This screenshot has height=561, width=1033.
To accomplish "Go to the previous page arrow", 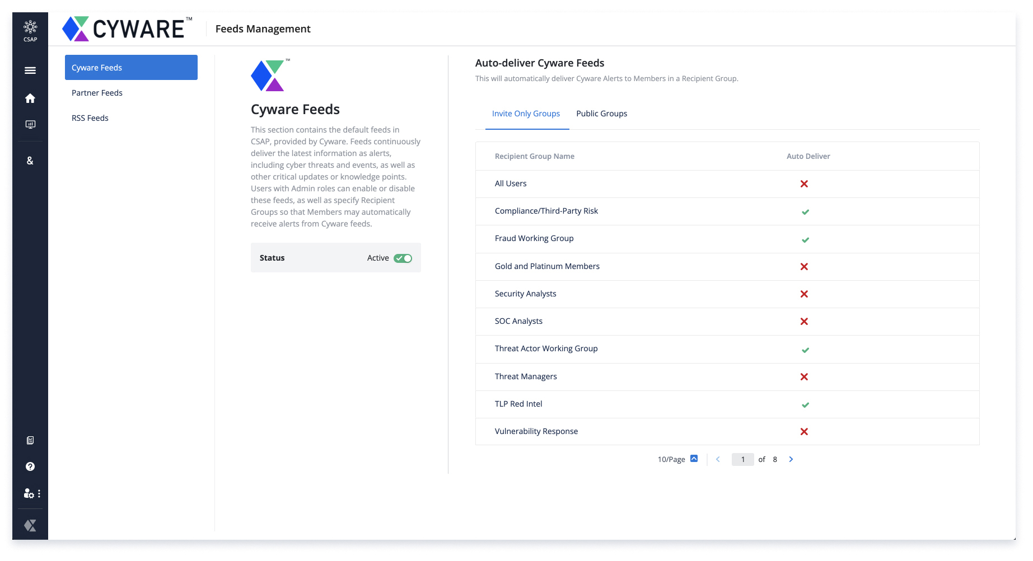I will pos(718,459).
